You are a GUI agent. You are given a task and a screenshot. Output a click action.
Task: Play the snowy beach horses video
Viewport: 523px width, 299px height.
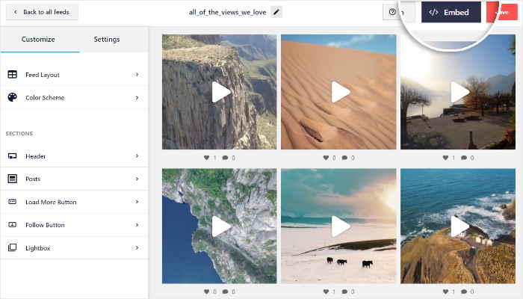(340, 226)
